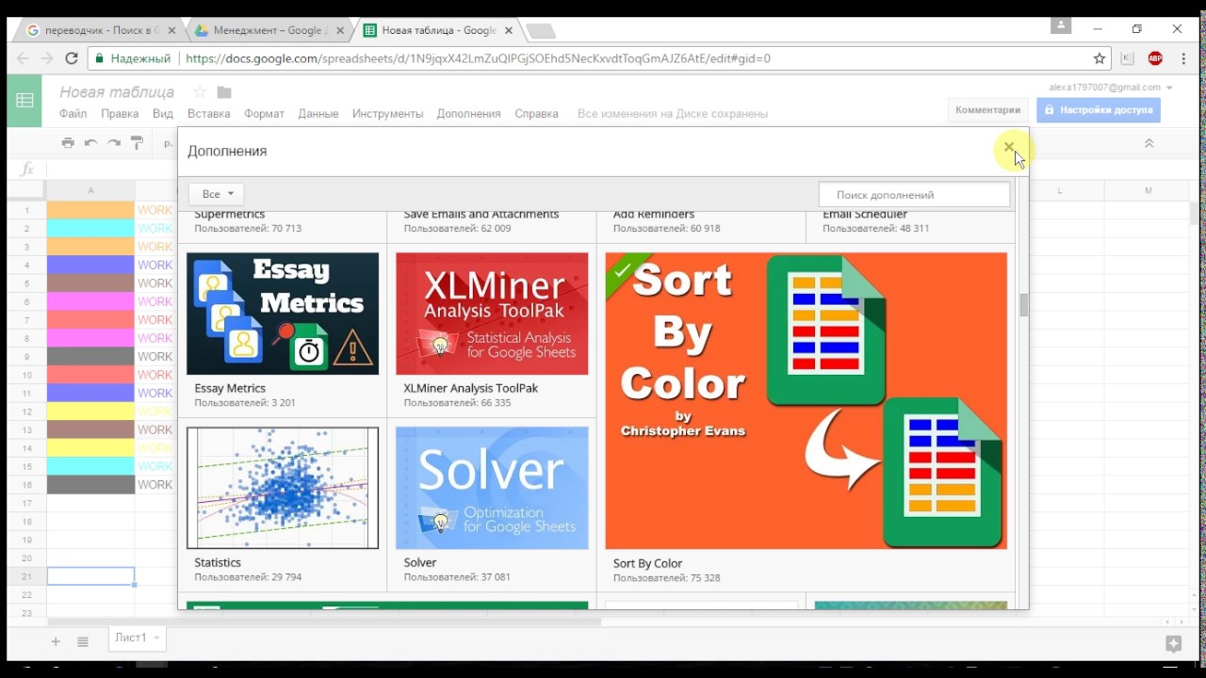
Task: Open the Дополнения menu
Action: (x=468, y=113)
